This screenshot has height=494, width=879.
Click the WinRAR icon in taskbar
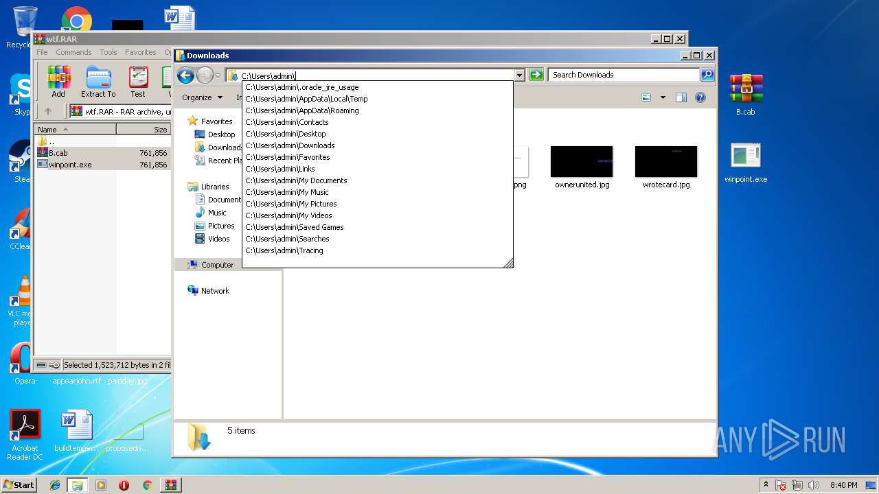(x=170, y=485)
